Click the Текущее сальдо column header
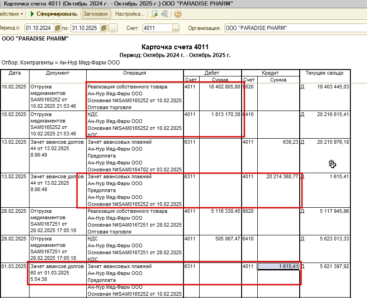Viewport: 367px width, 298px height. coord(325,73)
